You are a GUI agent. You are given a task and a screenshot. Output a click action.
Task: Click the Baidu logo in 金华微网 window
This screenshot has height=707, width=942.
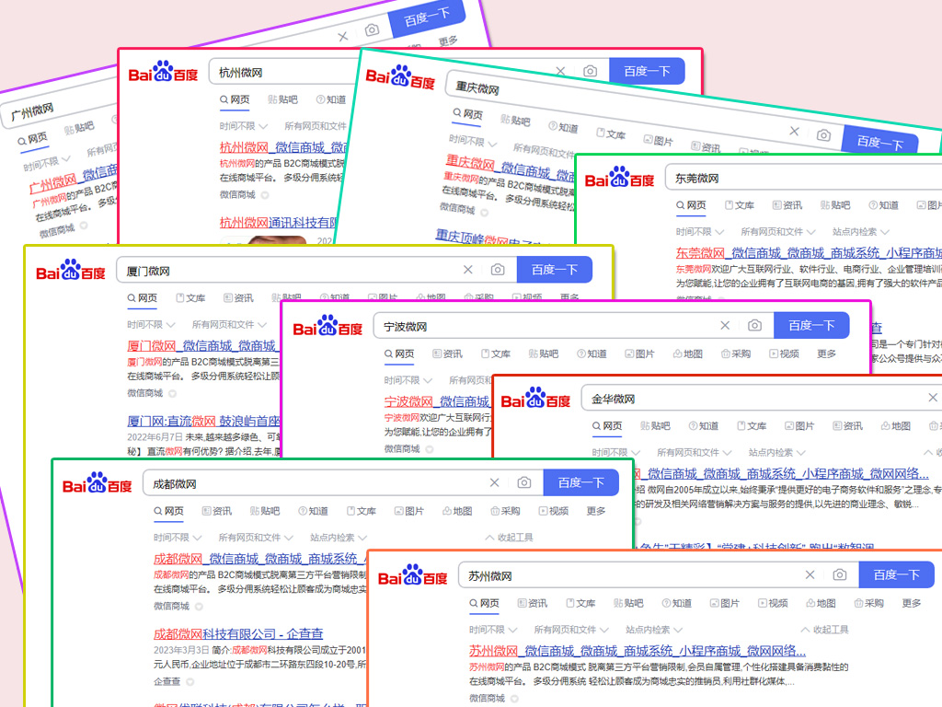(x=535, y=398)
